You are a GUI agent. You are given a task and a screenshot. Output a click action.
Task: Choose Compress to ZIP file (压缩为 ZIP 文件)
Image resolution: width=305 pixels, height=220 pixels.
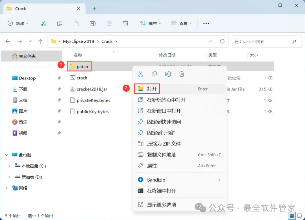[180, 144]
